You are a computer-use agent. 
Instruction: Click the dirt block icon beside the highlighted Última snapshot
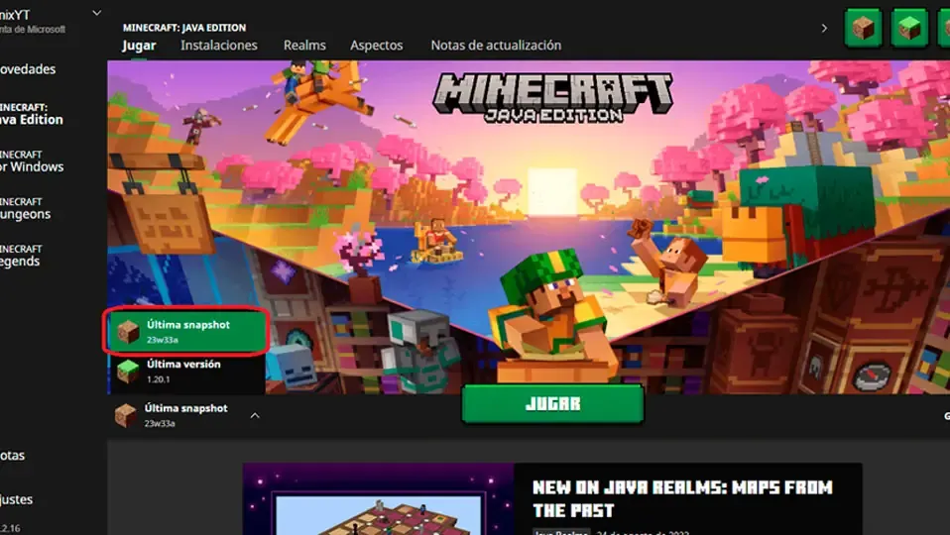pos(128,332)
